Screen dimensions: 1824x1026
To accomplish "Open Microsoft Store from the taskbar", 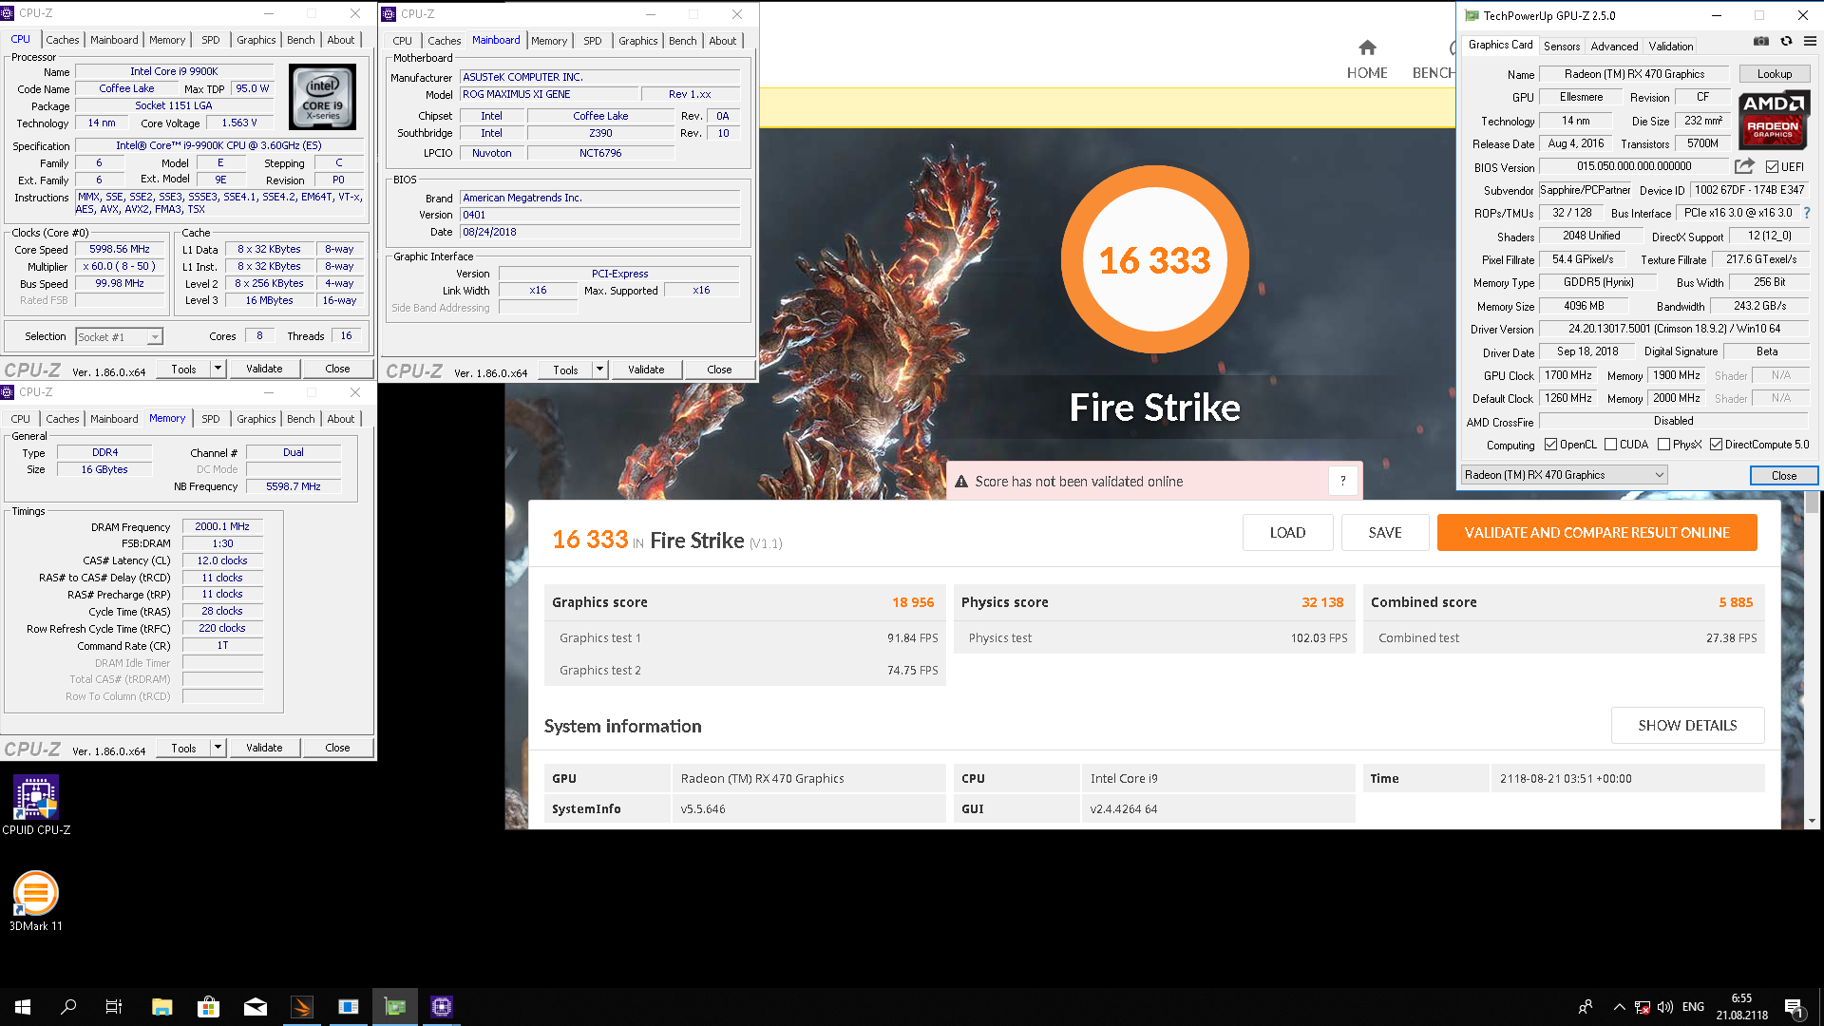I will (208, 1007).
